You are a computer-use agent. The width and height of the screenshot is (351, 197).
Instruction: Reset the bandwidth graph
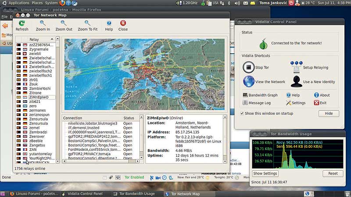(333, 173)
